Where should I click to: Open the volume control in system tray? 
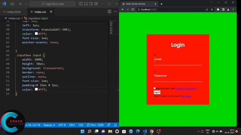point(217,131)
